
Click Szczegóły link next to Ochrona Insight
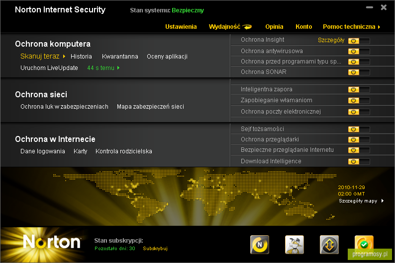coord(331,40)
